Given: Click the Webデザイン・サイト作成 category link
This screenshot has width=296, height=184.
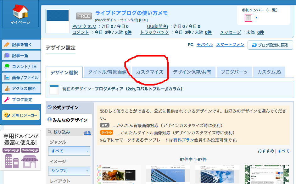Looking at the screenshot, I should (x=116, y=20).
